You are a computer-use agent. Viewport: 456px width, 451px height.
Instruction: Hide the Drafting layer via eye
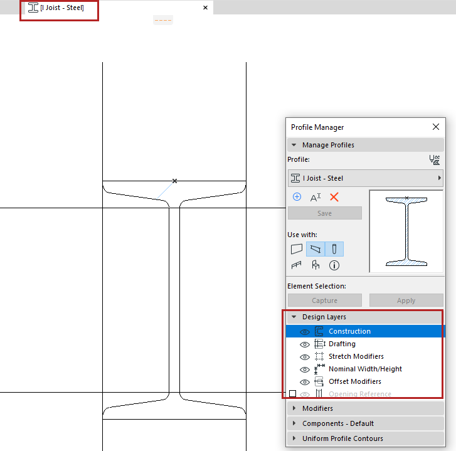point(304,344)
